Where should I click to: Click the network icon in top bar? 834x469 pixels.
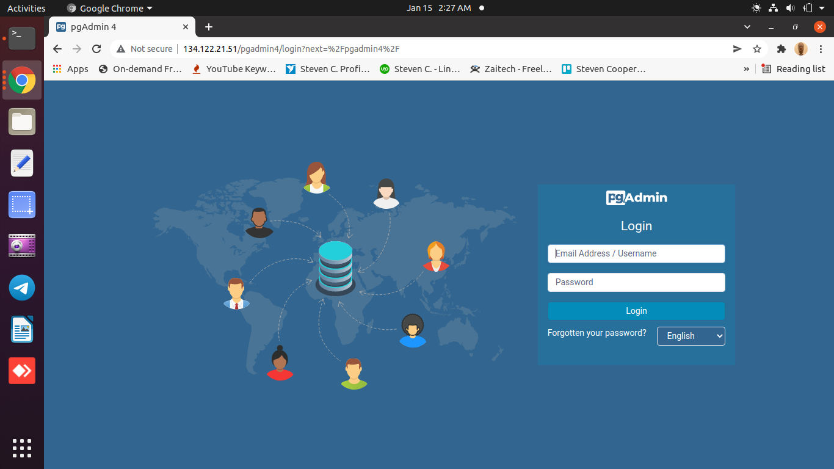pos(774,8)
